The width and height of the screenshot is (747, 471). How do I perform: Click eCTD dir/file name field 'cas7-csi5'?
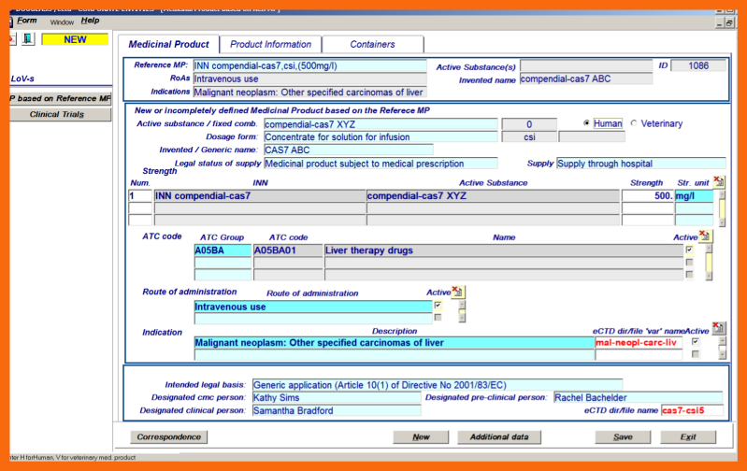pos(692,410)
